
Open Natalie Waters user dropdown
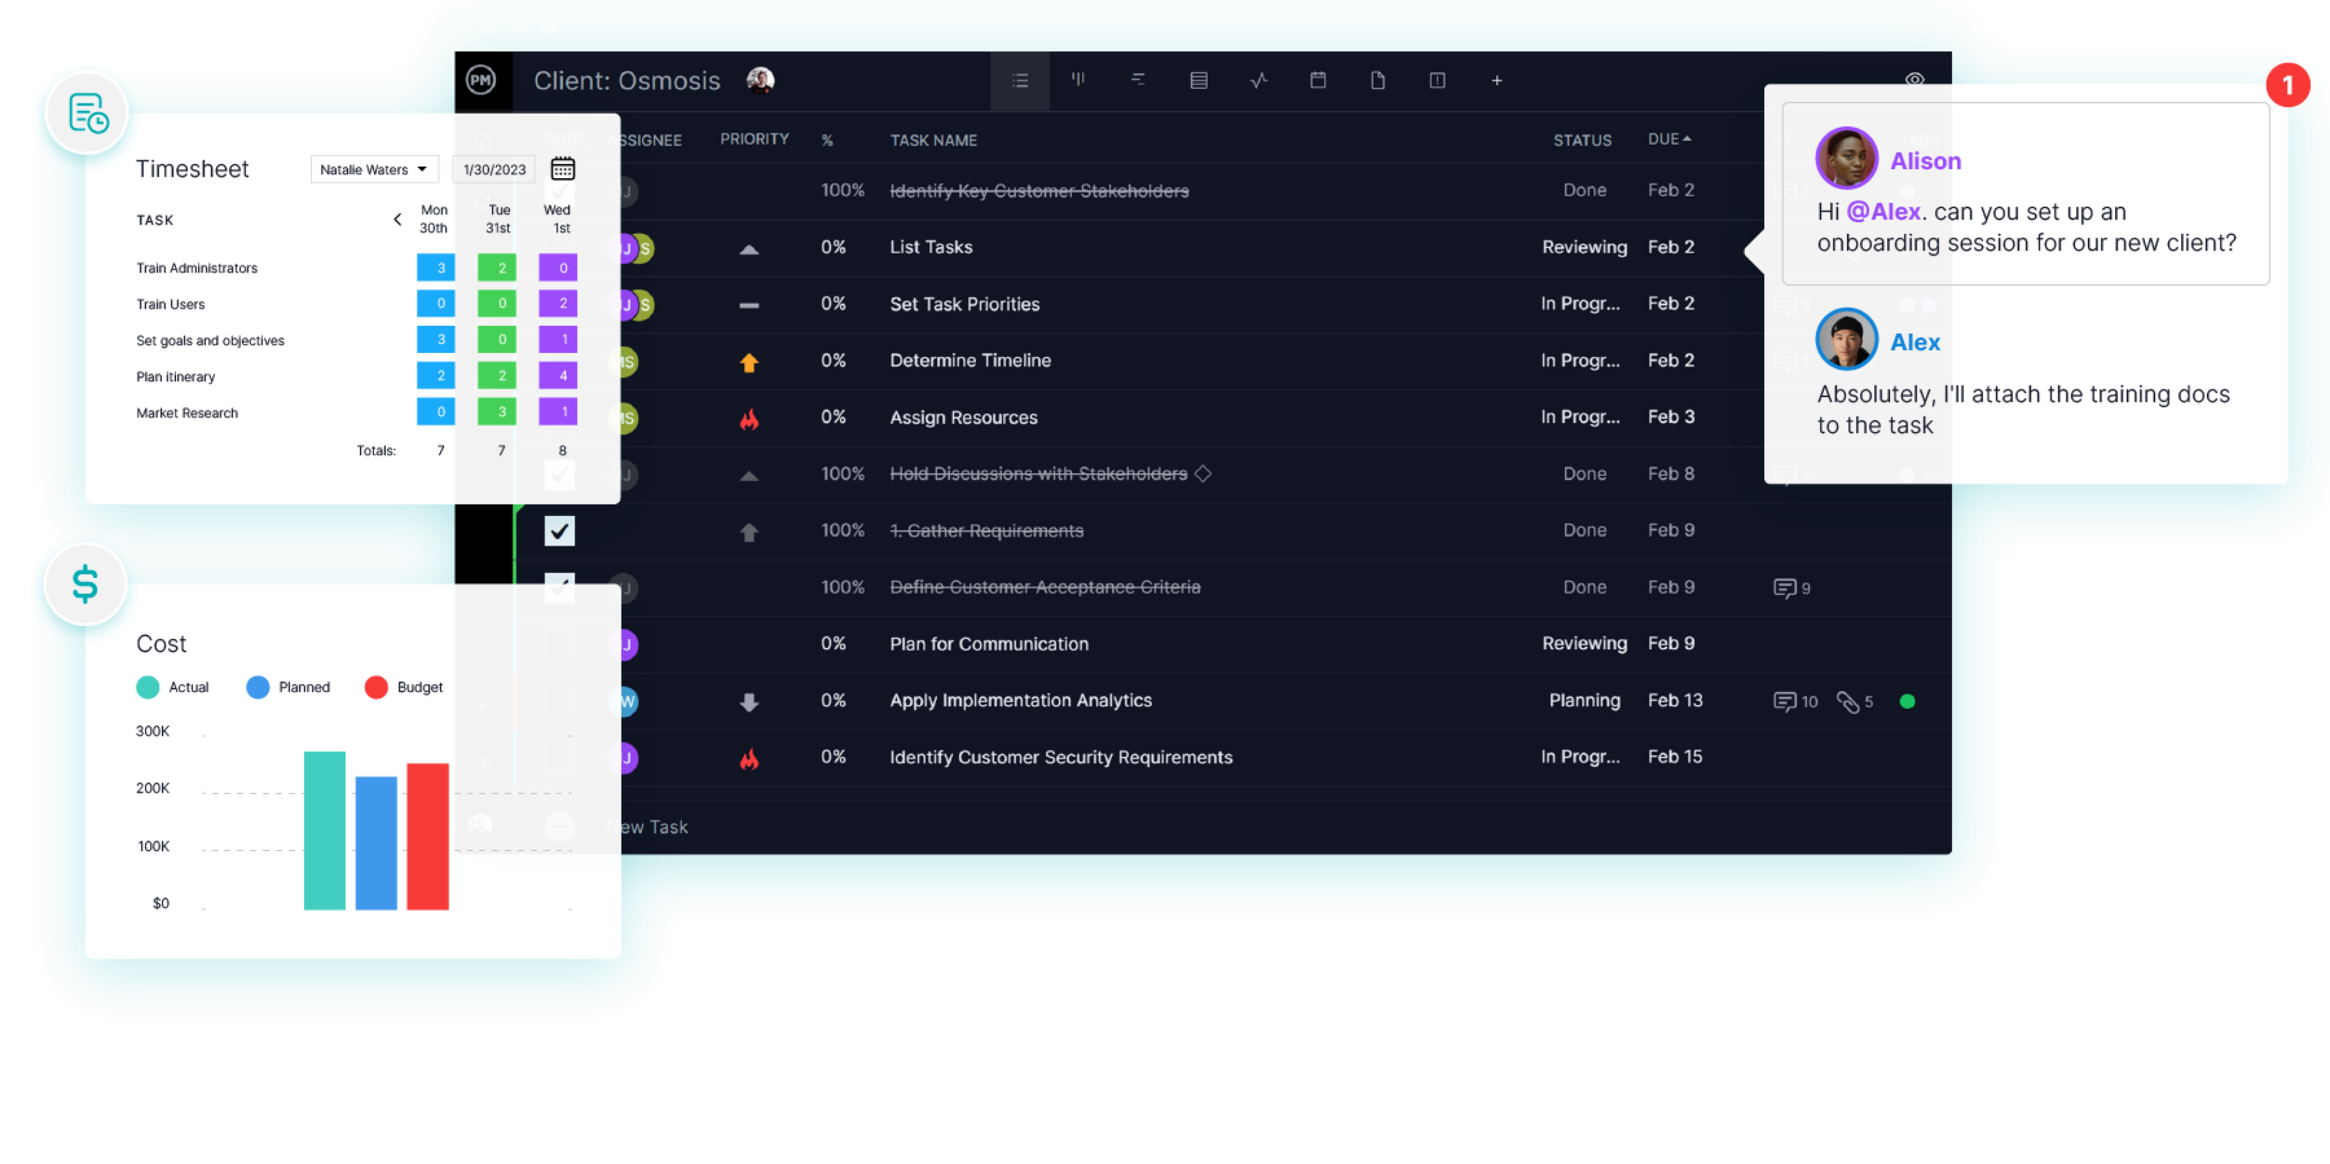point(373,169)
